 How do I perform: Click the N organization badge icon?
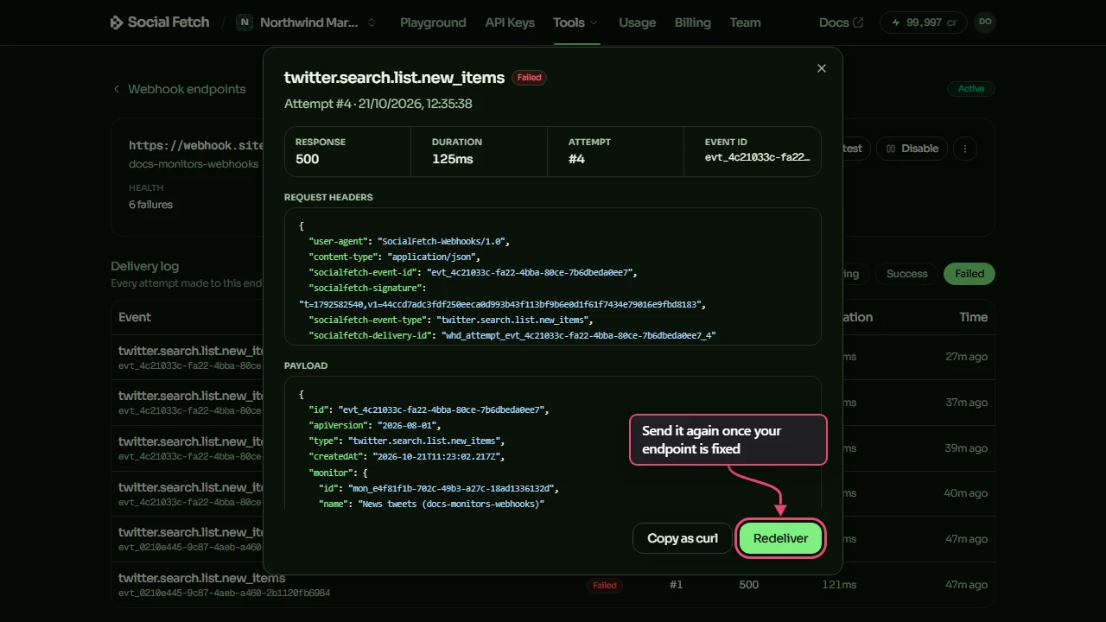point(245,22)
